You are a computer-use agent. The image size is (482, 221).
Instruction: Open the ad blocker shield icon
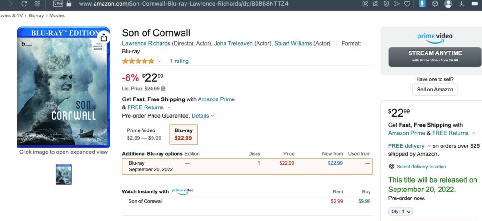[386, 4]
